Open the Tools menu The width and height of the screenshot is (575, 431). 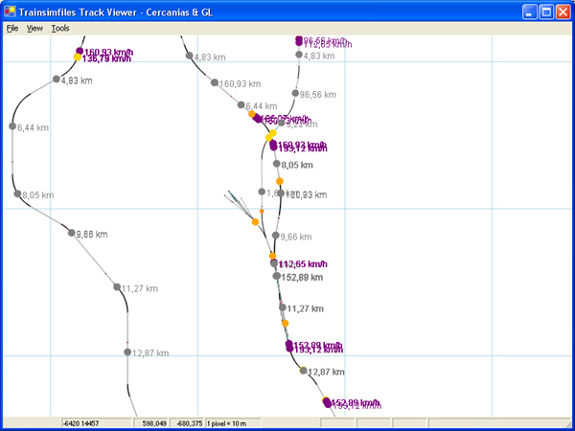tap(60, 29)
